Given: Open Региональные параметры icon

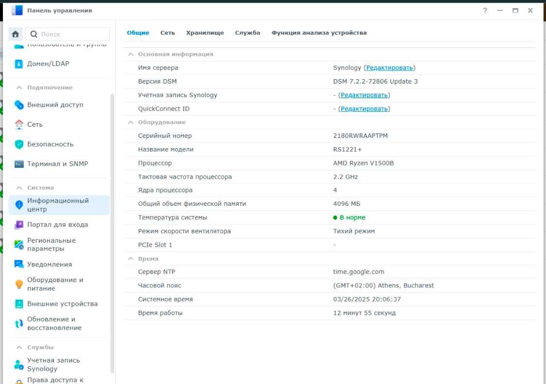Looking at the screenshot, I should coord(19,245).
